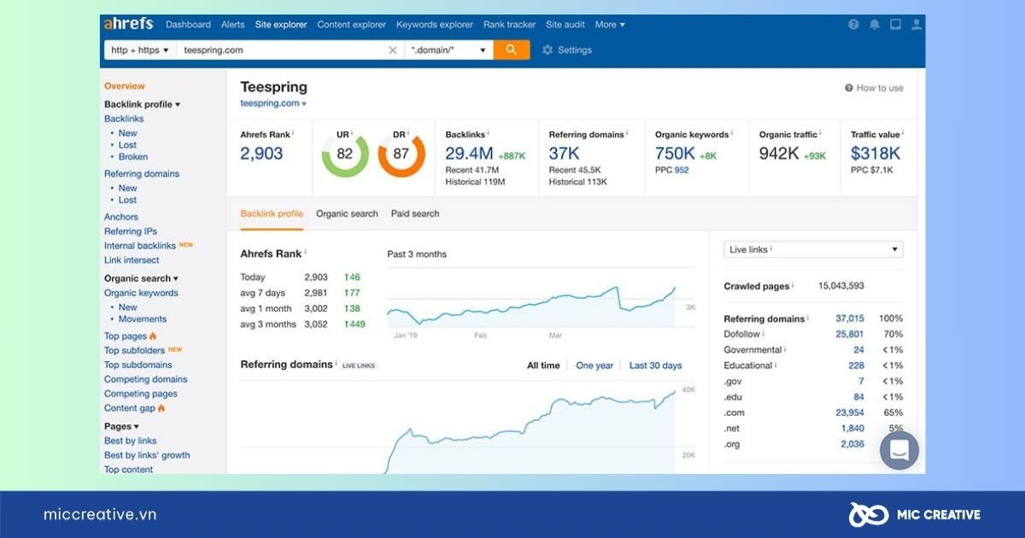1025x538 pixels.
Task: Click the 29.4M backlinks value
Action: pyautogui.click(x=469, y=154)
